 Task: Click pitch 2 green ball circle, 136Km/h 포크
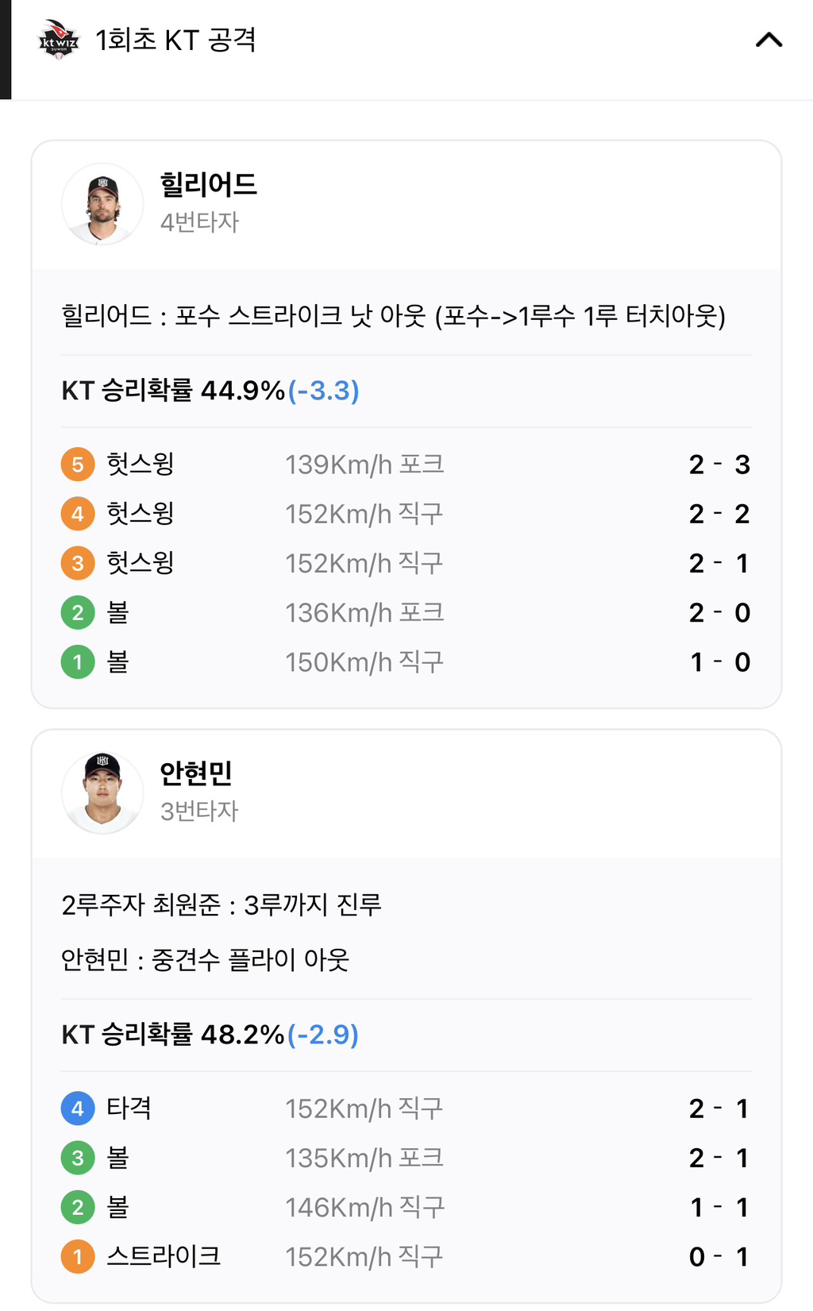pyautogui.click(x=78, y=612)
